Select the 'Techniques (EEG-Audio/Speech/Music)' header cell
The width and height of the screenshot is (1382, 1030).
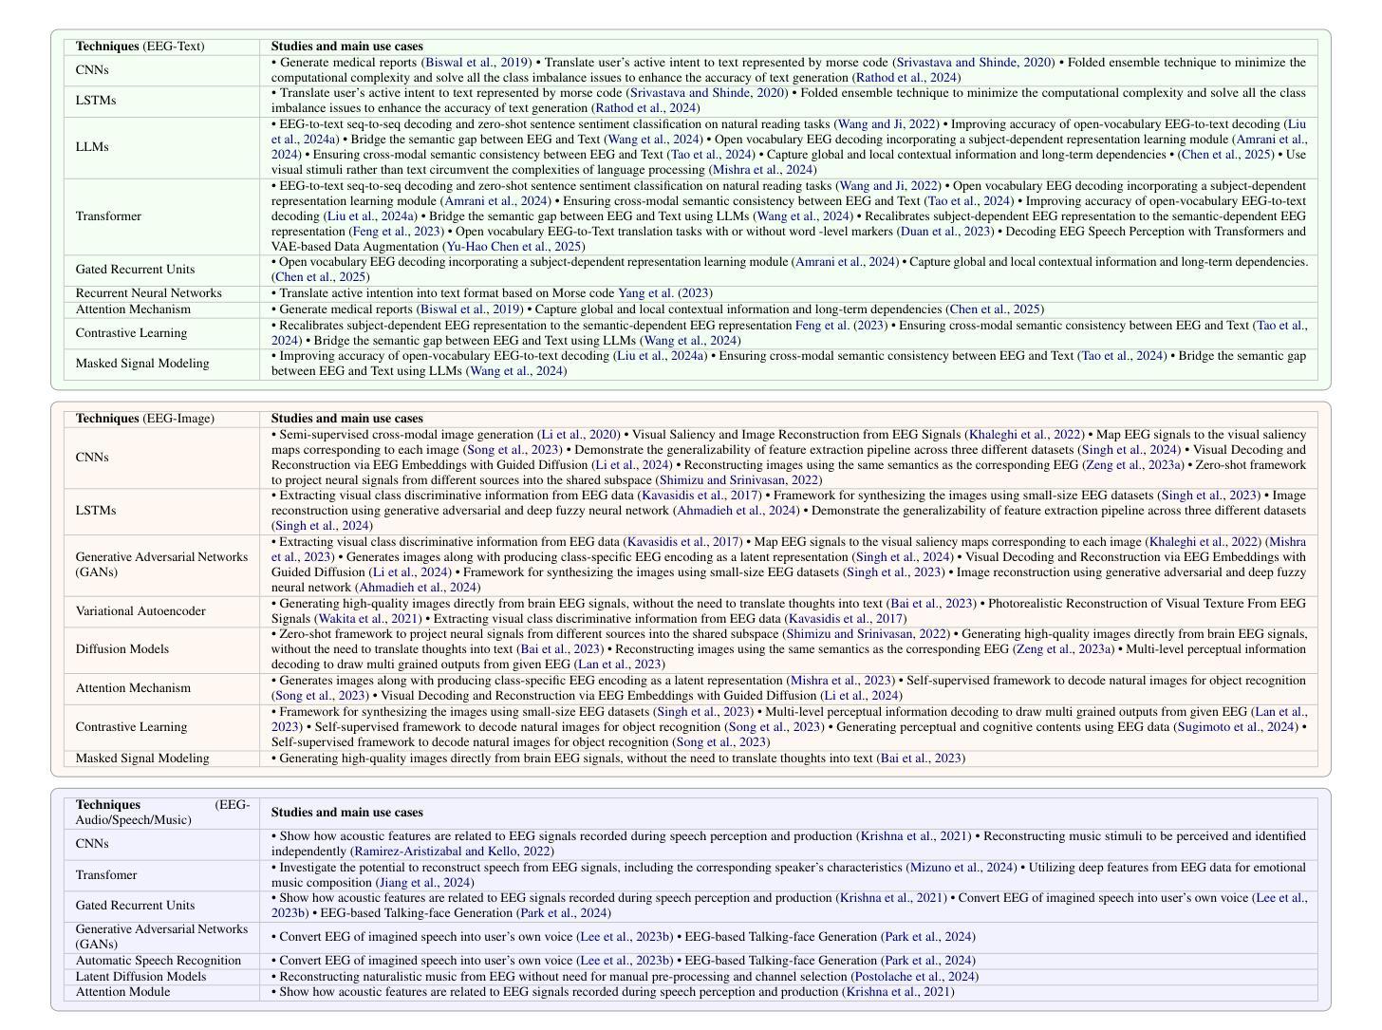coord(161,813)
